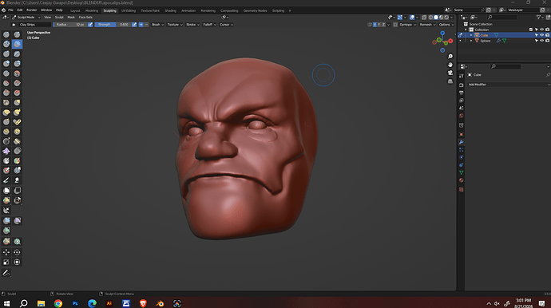
Task: Select the Draw Sharp brush
Action: 17,34
